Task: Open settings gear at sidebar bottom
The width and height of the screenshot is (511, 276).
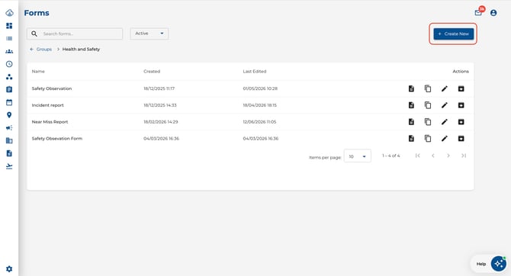Action: (x=9, y=269)
